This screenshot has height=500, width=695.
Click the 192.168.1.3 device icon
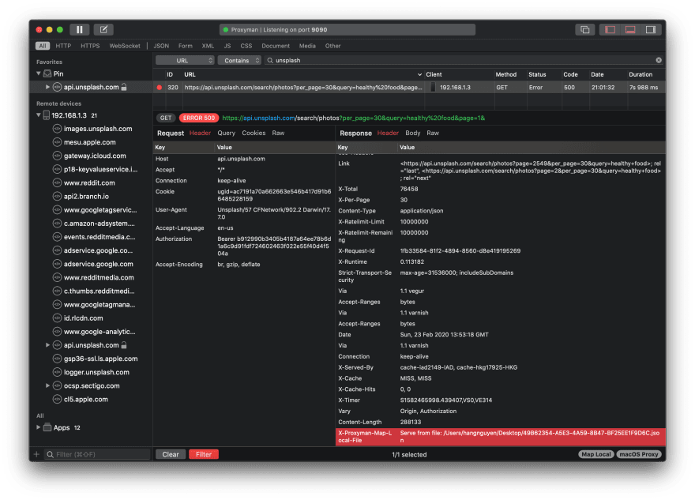point(46,115)
